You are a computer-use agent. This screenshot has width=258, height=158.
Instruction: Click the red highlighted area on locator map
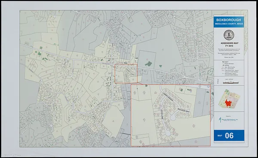tap(228, 103)
